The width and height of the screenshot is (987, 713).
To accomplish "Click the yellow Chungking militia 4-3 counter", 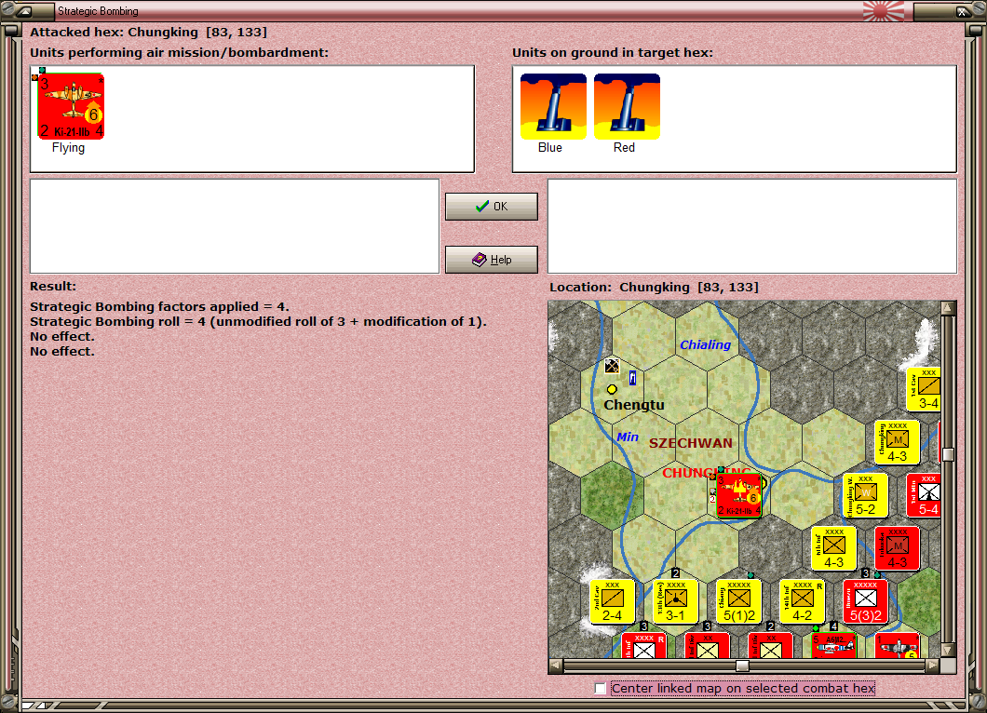I will click(x=897, y=442).
